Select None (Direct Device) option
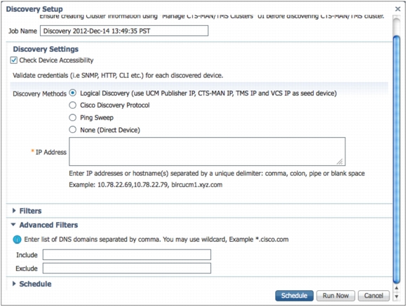Viewport: 407px width, 307px height. (x=73, y=129)
